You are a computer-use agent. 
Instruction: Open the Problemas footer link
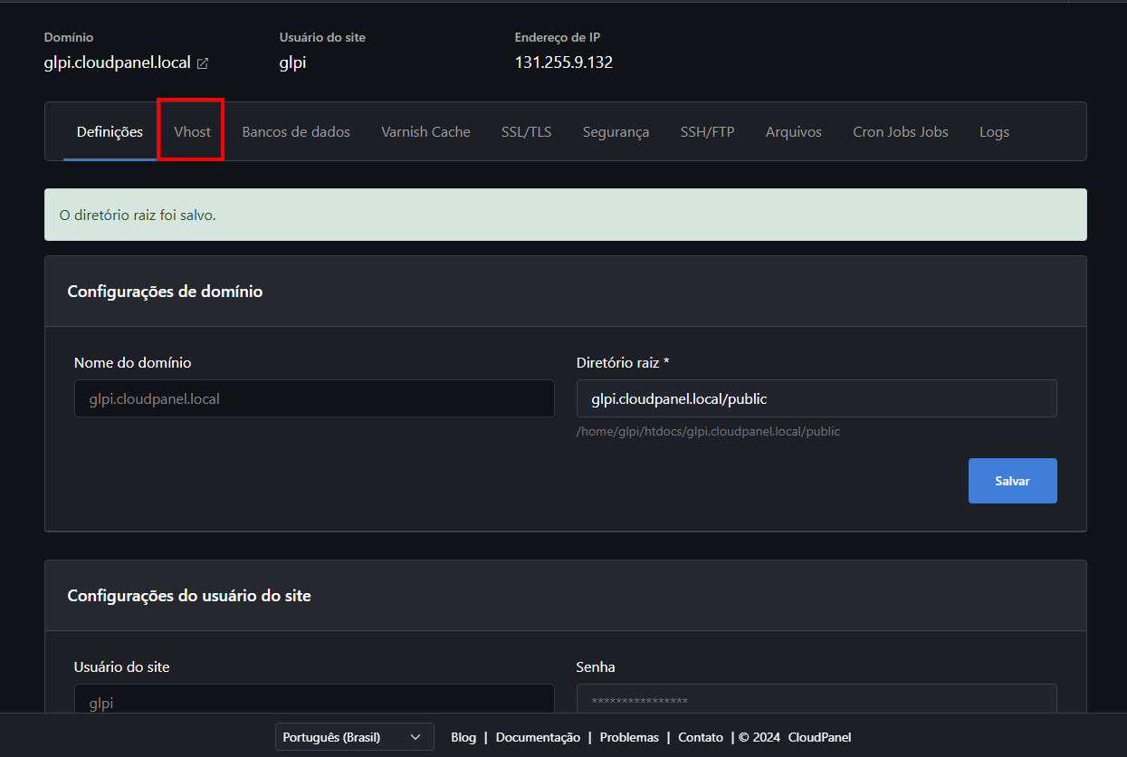(x=629, y=737)
